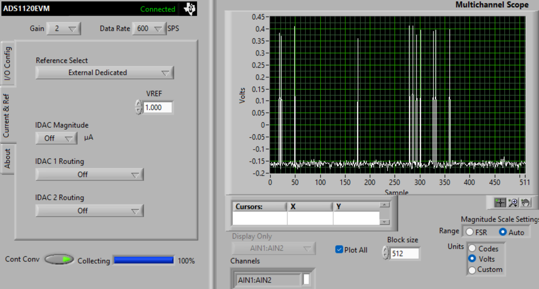Click the Cursors column header
The width and height of the screenshot is (539, 289).
coord(260,206)
